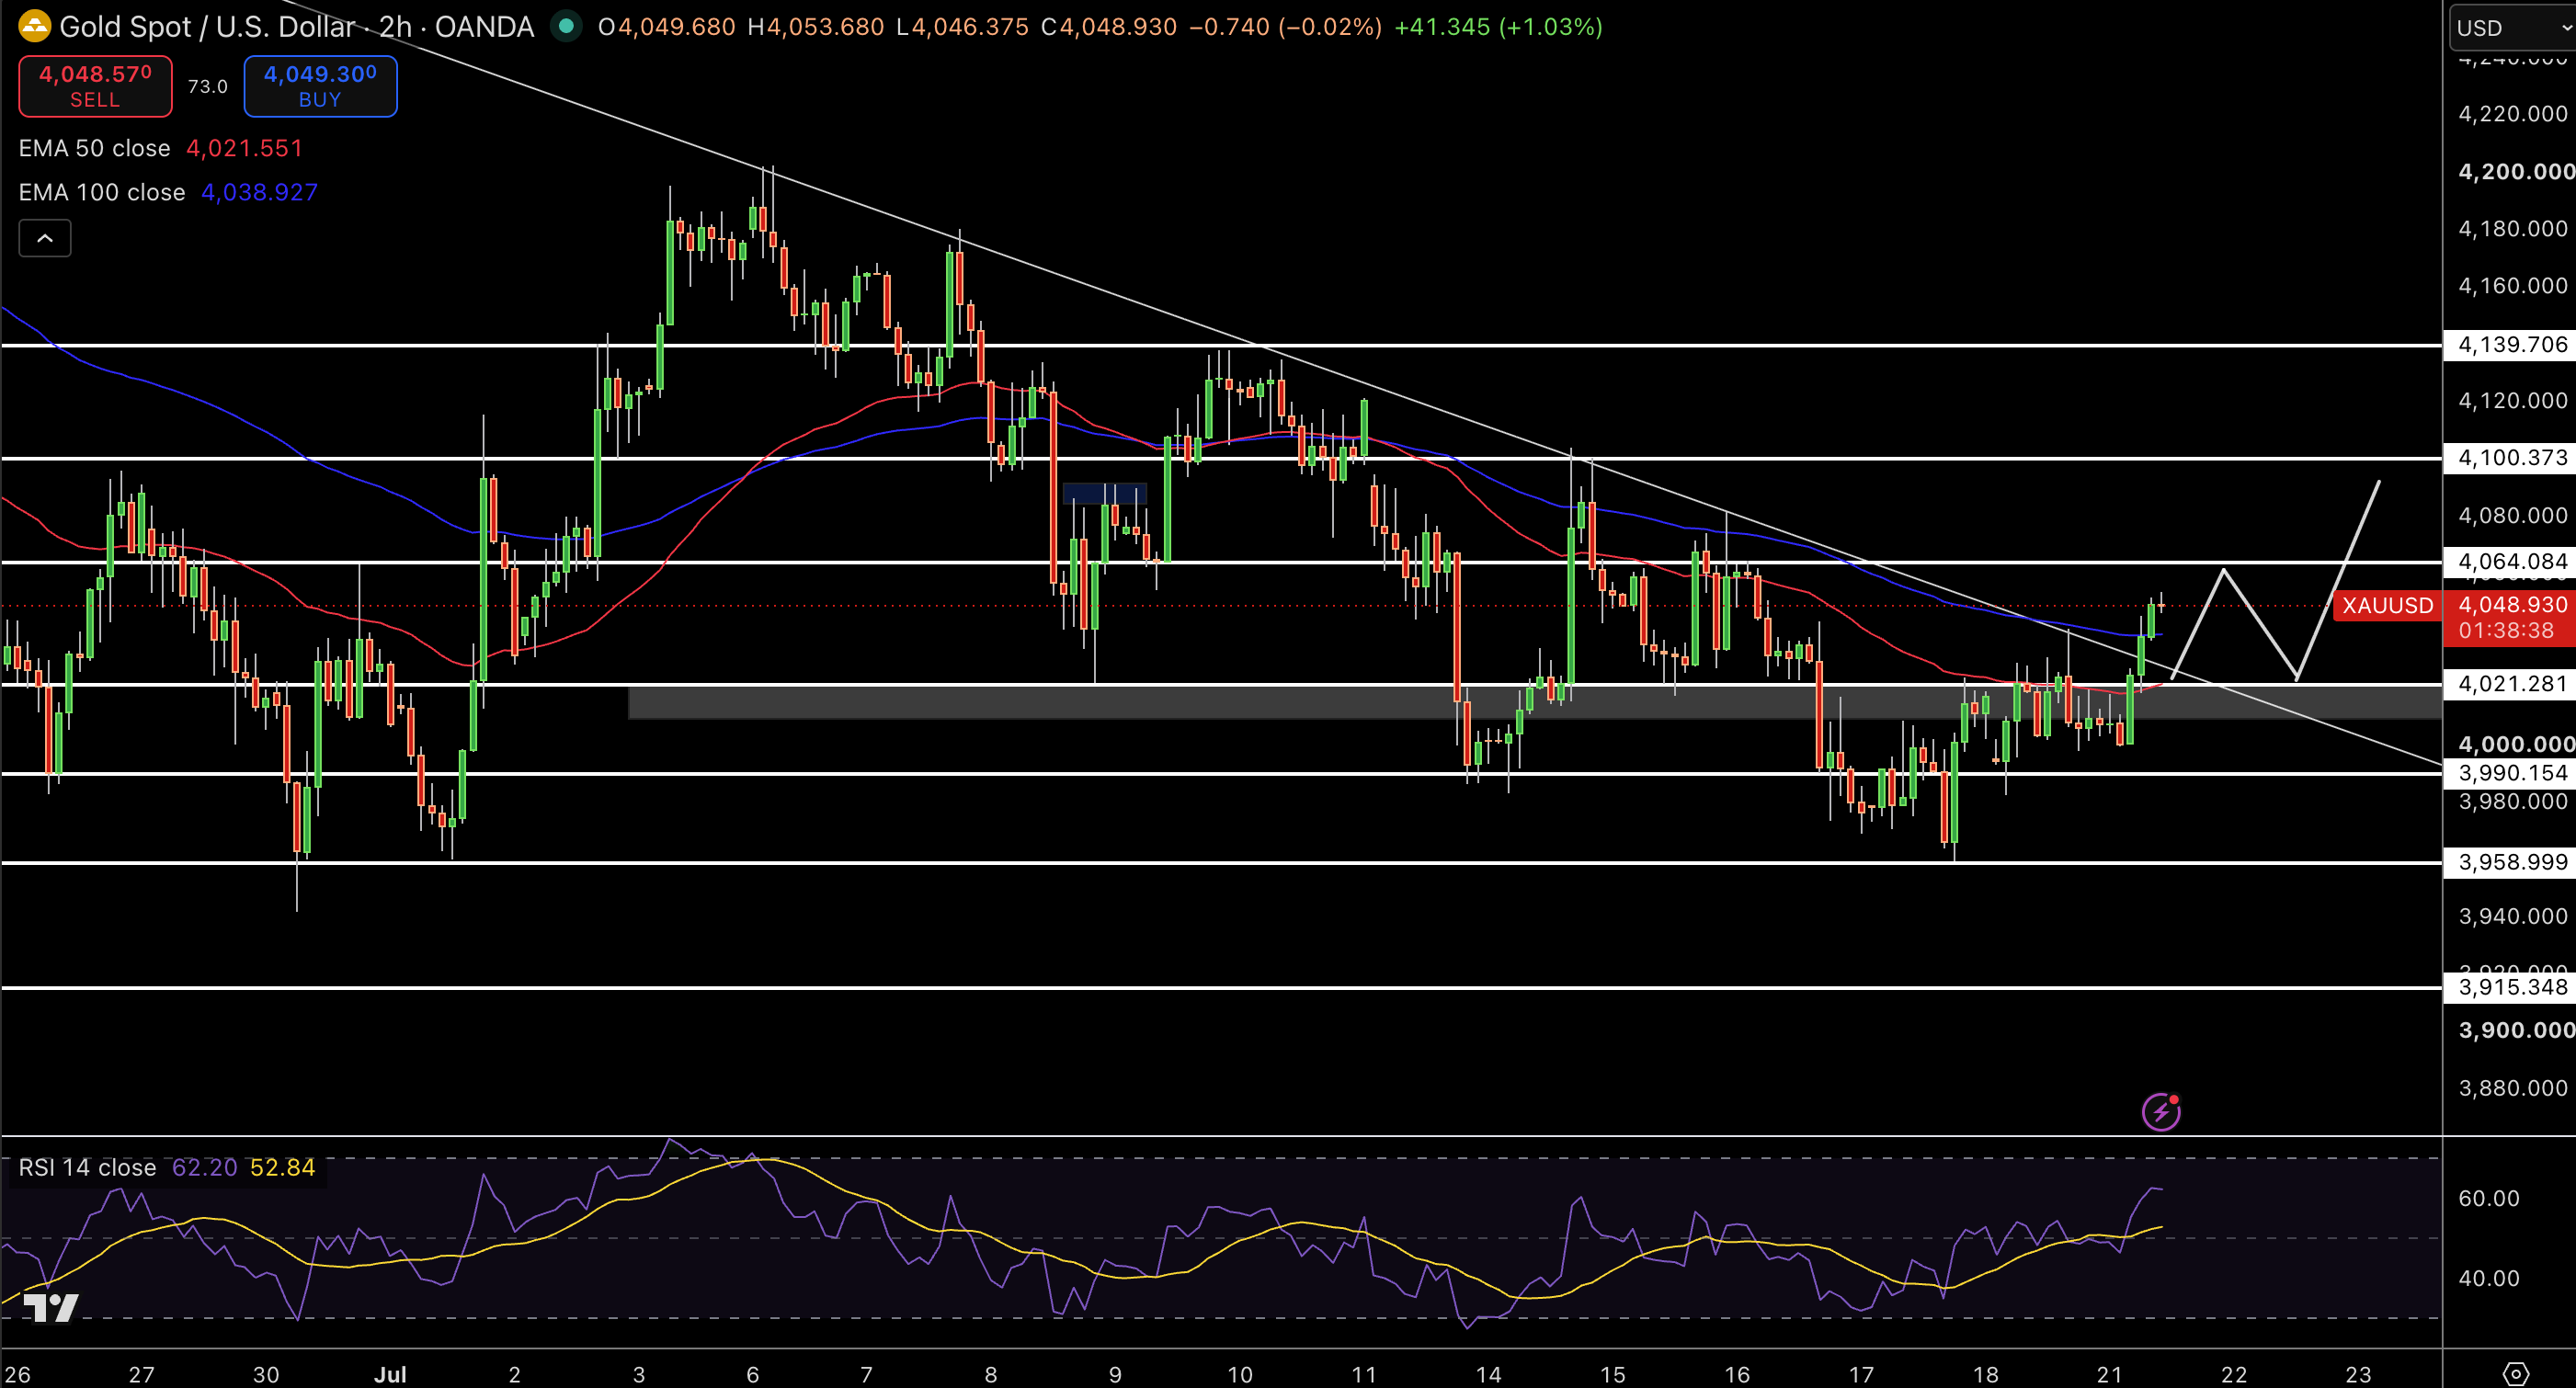Select the 4,064.084 horizontal line price label
The width and height of the screenshot is (2576, 1388).
point(2512,562)
